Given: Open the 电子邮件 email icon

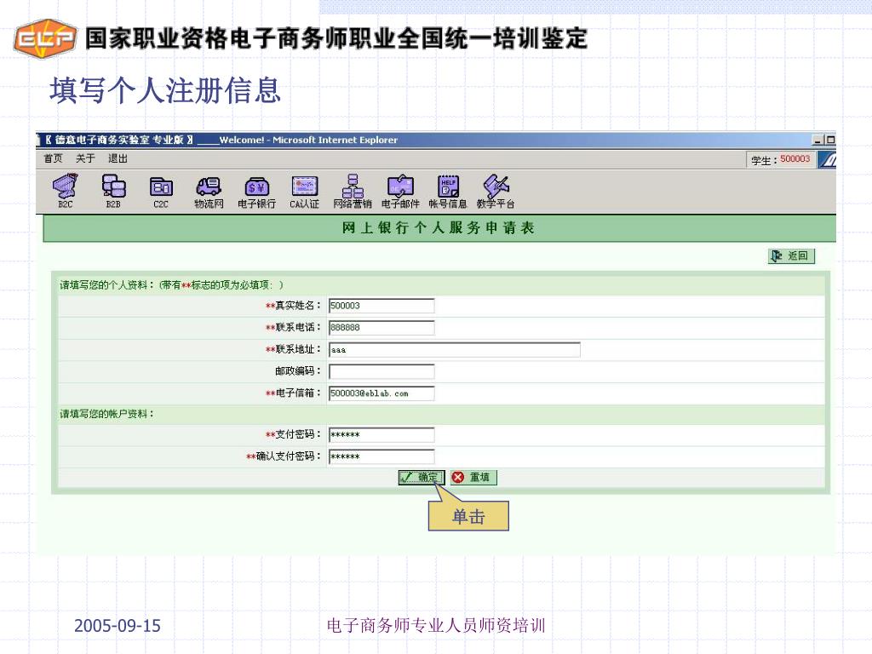Looking at the screenshot, I should pyautogui.click(x=400, y=191).
